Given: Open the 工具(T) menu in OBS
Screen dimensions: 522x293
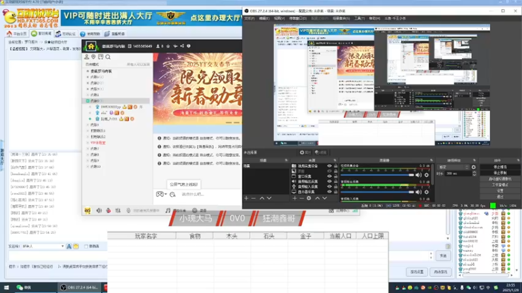Looking at the screenshot, I should [x=360, y=19].
